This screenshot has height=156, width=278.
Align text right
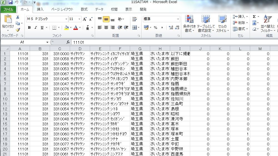[113, 28]
